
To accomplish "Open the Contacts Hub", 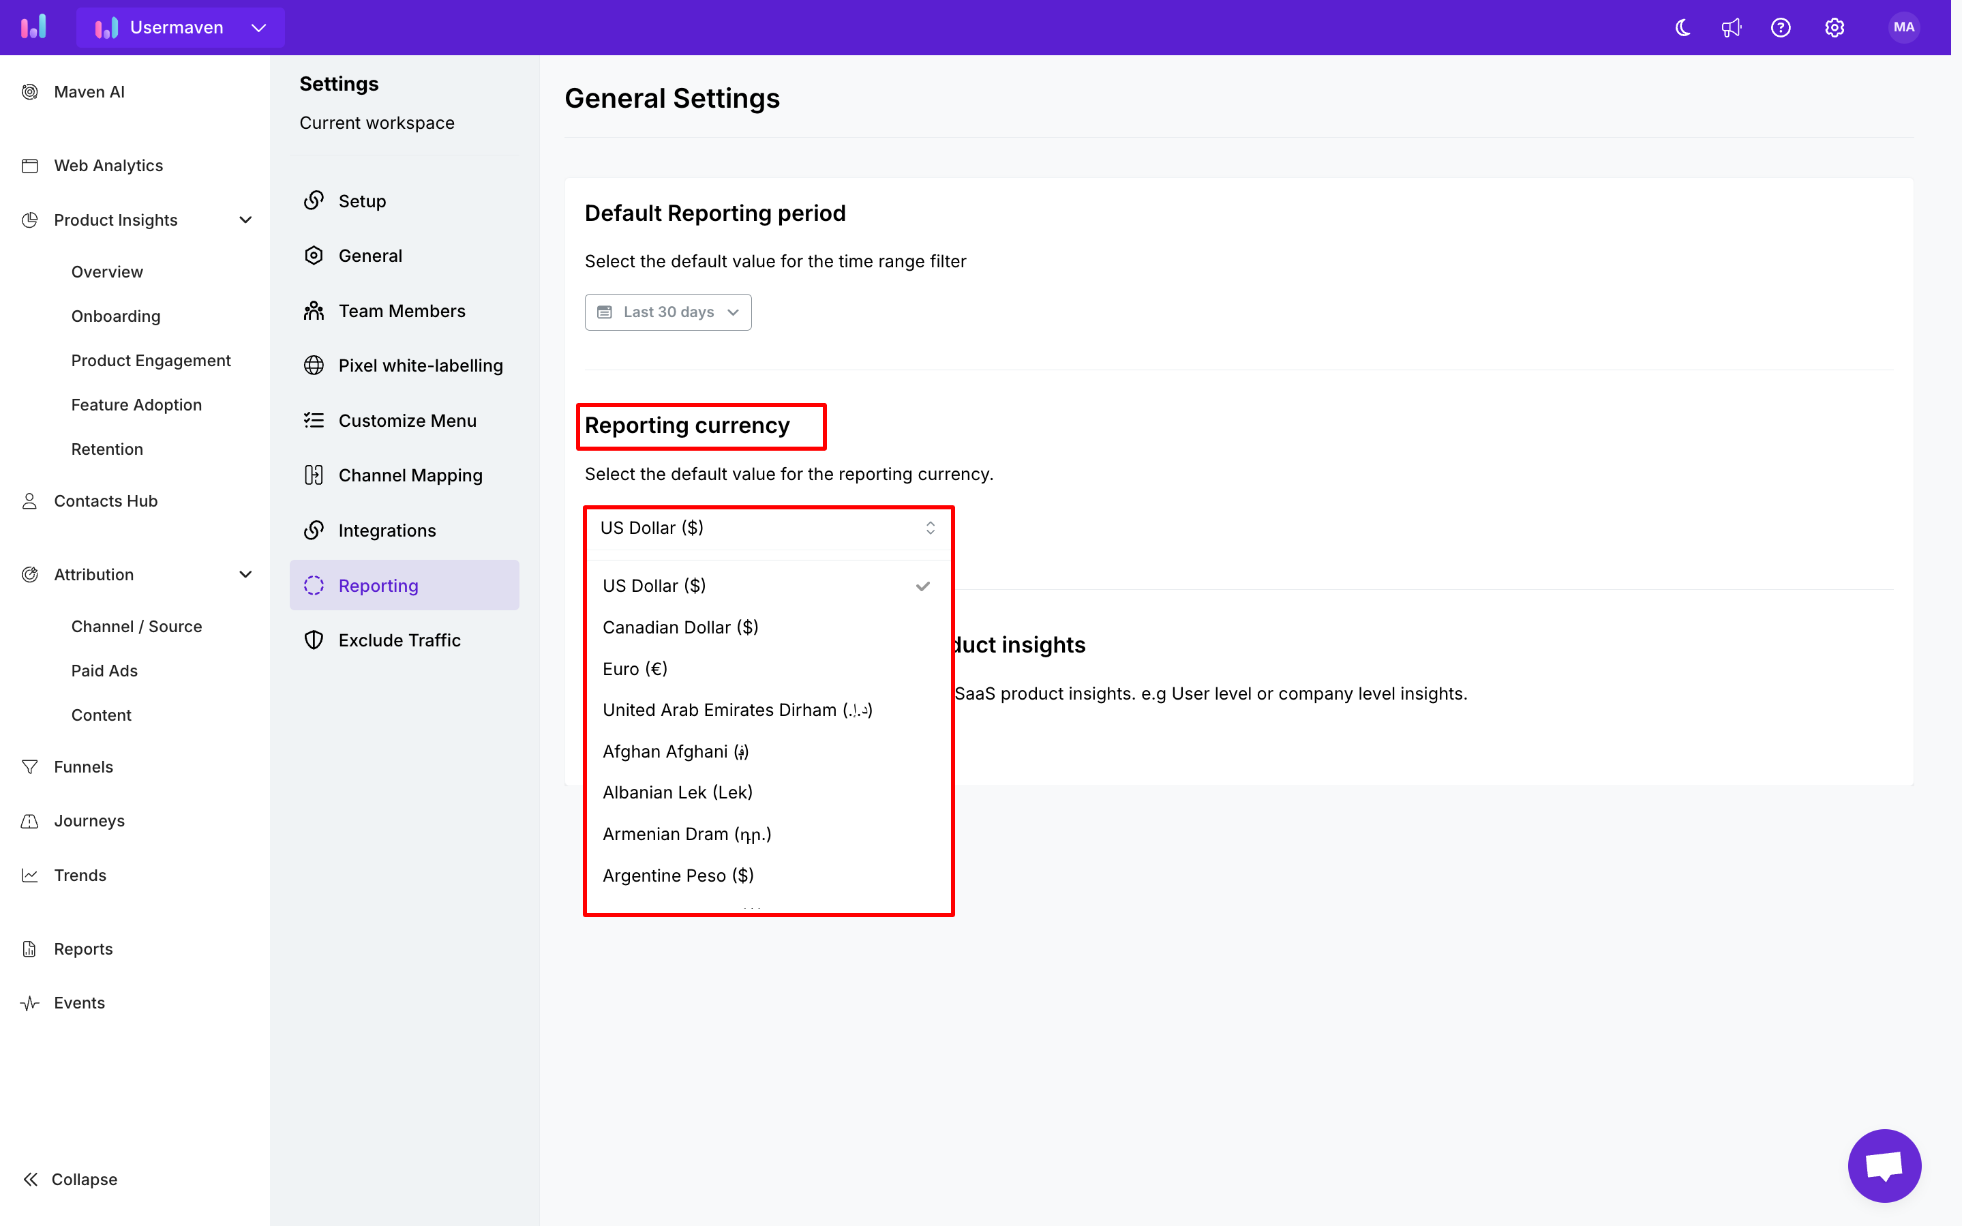I will click(106, 500).
